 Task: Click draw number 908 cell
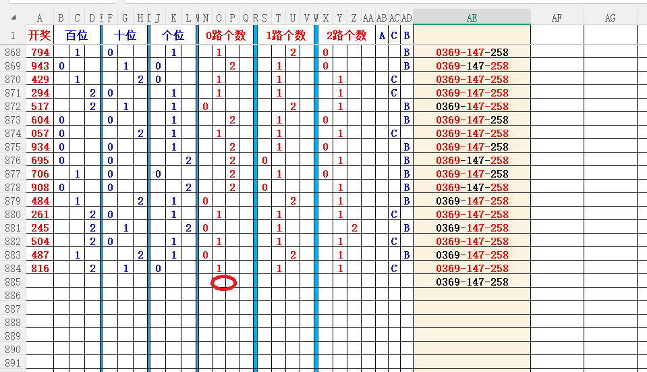[x=40, y=188]
